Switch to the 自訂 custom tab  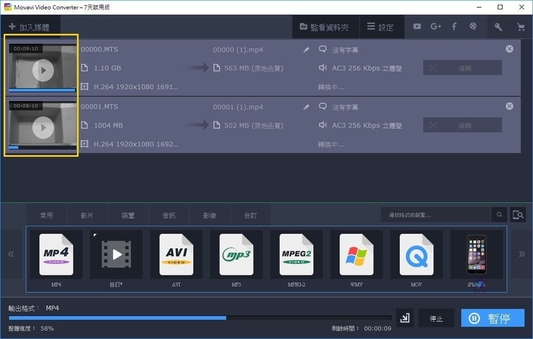pyautogui.click(x=250, y=215)
